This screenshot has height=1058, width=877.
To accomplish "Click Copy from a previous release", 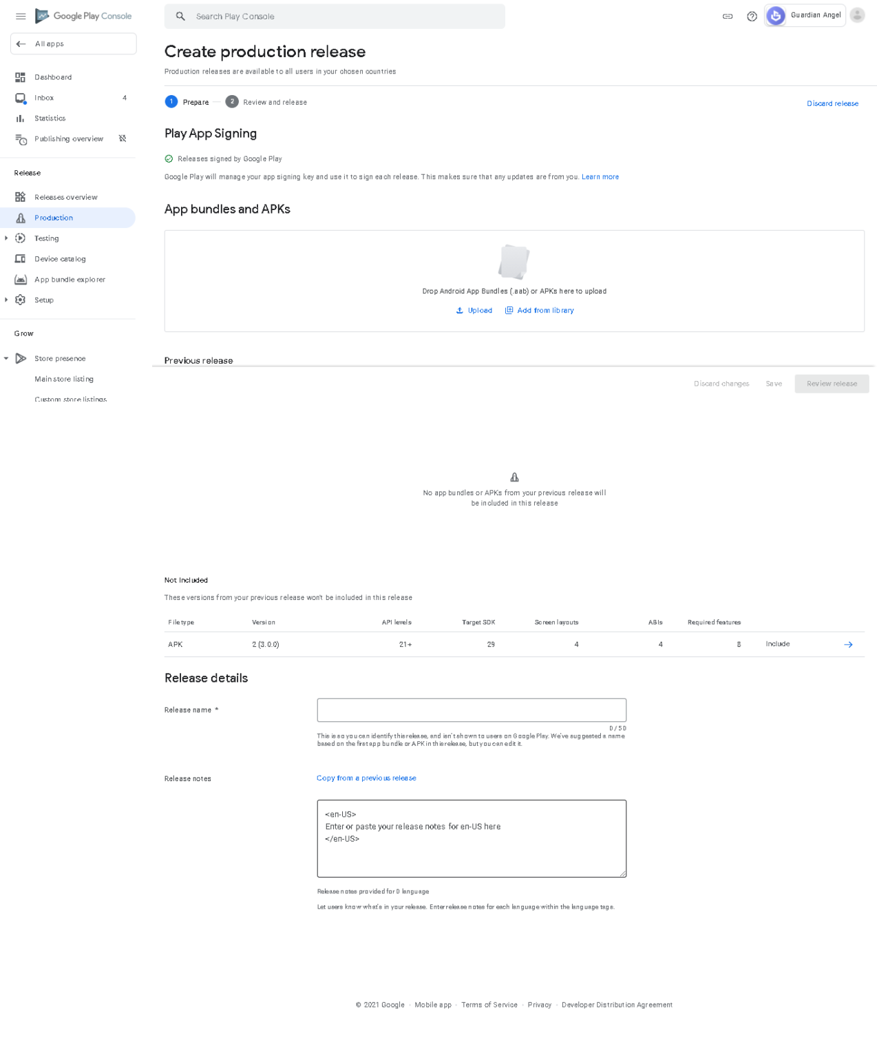I will click(x=366, y=778).
